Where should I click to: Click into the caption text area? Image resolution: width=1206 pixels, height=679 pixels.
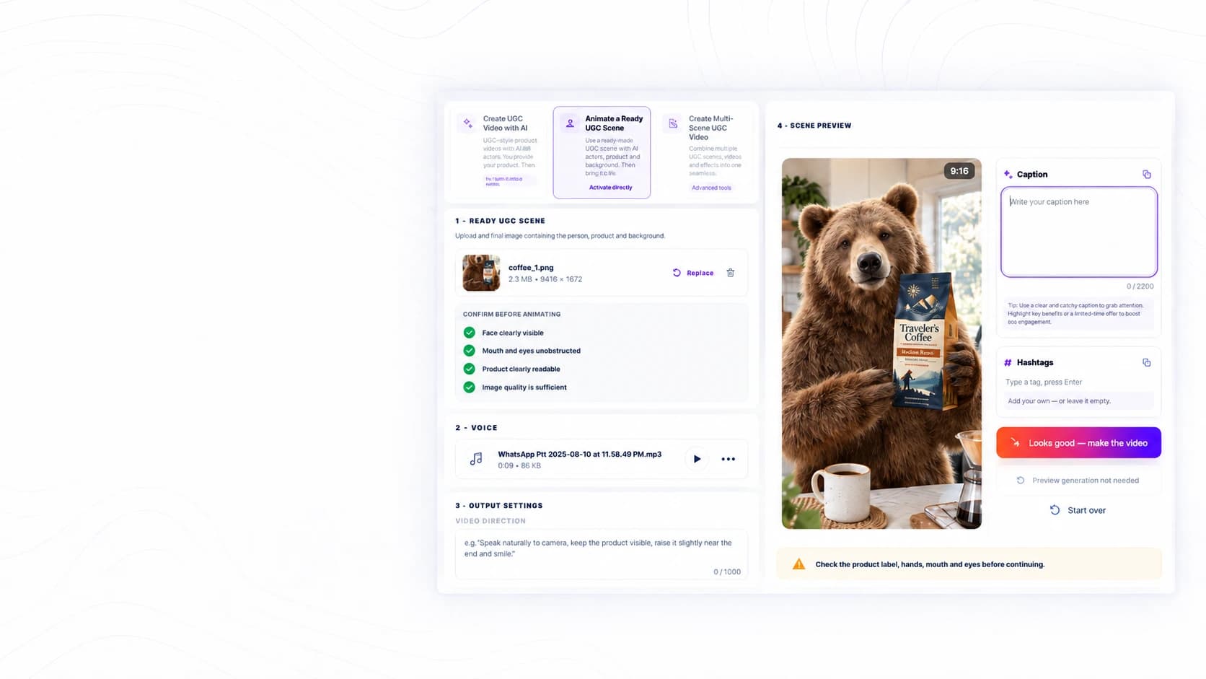click(1079, 232)
